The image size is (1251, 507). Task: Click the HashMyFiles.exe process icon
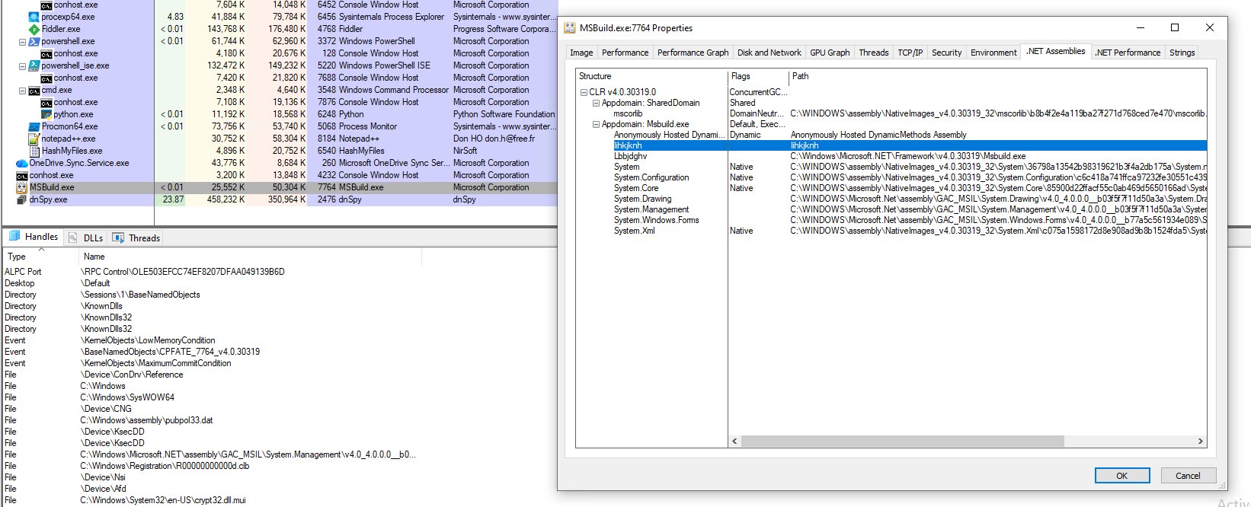(x=34, y=151)
